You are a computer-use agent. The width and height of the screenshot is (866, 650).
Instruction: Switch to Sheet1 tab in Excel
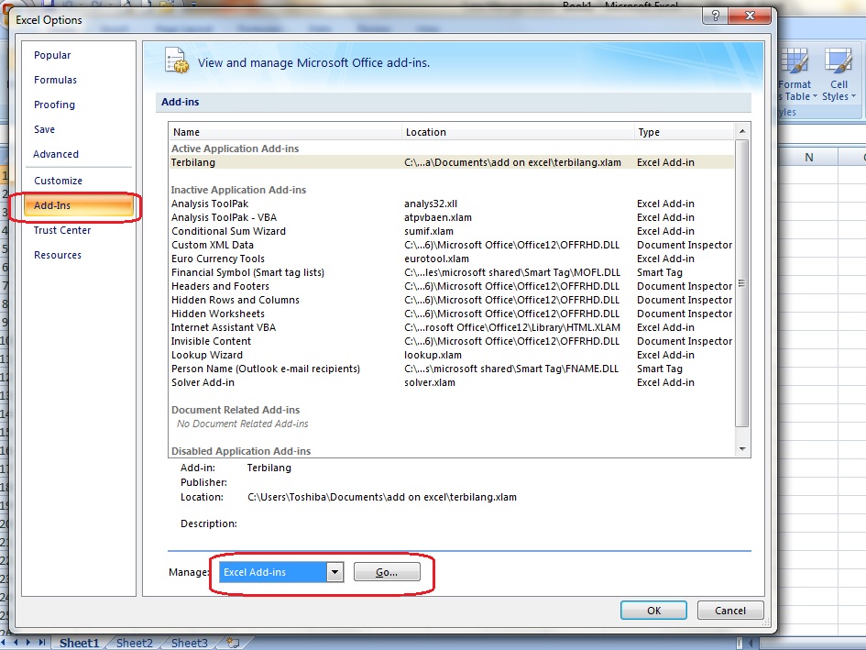(79, 643)
